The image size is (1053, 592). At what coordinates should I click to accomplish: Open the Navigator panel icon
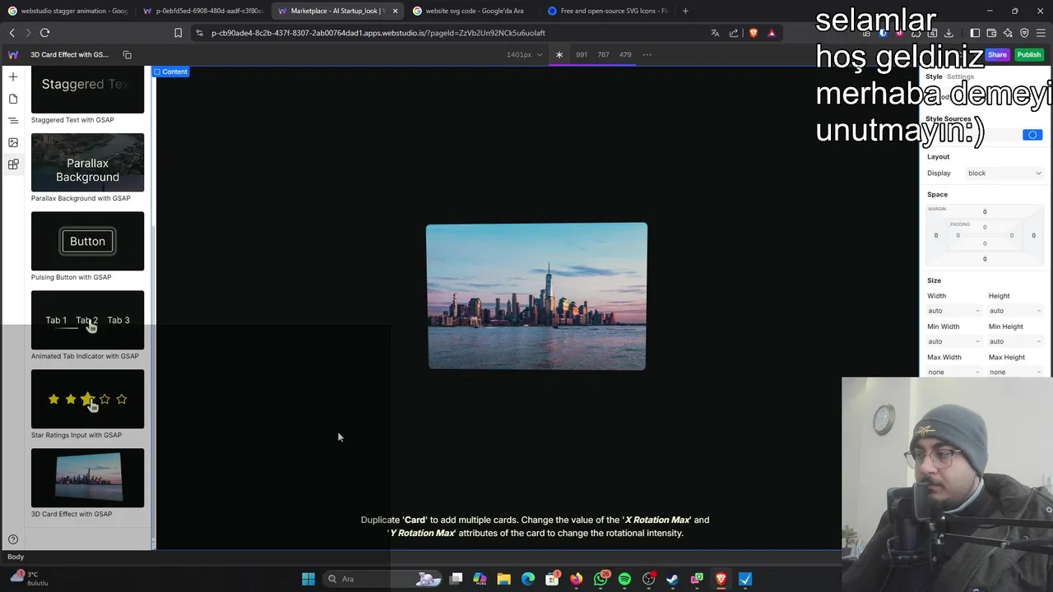point(13,120)
